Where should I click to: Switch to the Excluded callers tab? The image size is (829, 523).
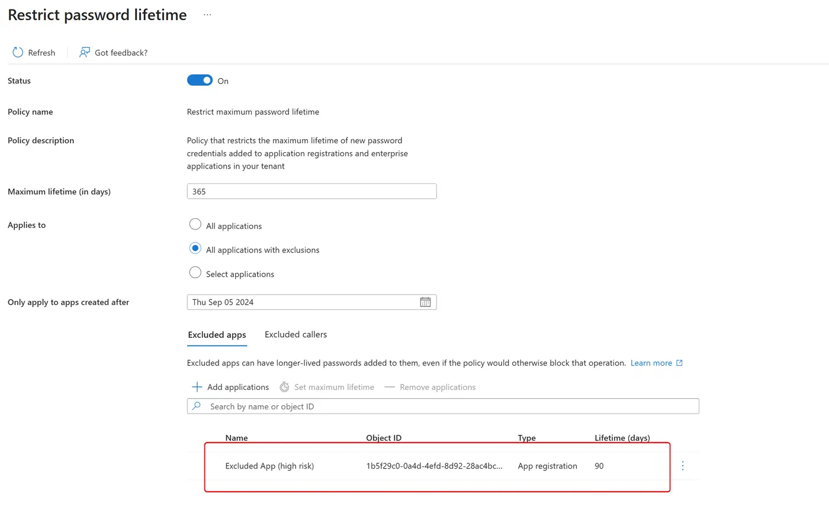(x=295, y=335)
